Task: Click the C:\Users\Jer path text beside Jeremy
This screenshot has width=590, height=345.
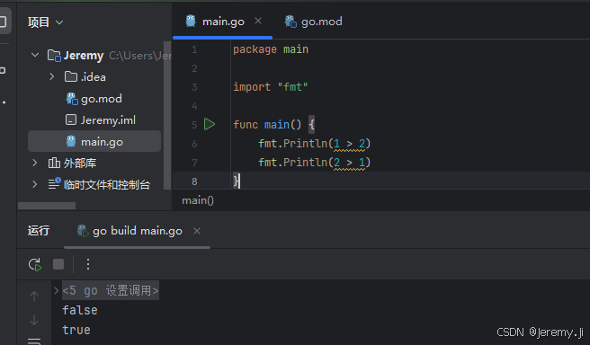Action: 140,56
